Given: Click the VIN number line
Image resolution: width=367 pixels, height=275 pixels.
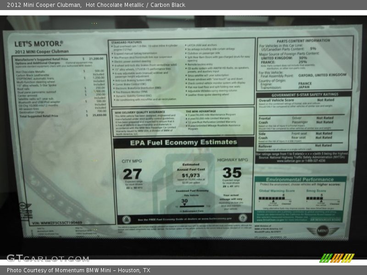Looking at the screenshot, I should pos(57,223).
